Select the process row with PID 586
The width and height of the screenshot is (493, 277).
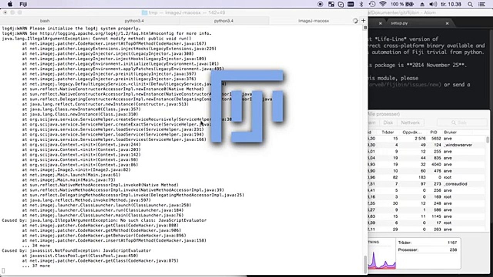click(x=427, y=210)
